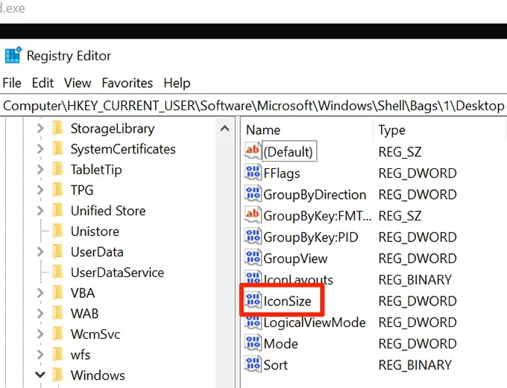The image size is (507, 388).
Task: Expand the StorageLibrary key
Action: click(x=40, y=129)
